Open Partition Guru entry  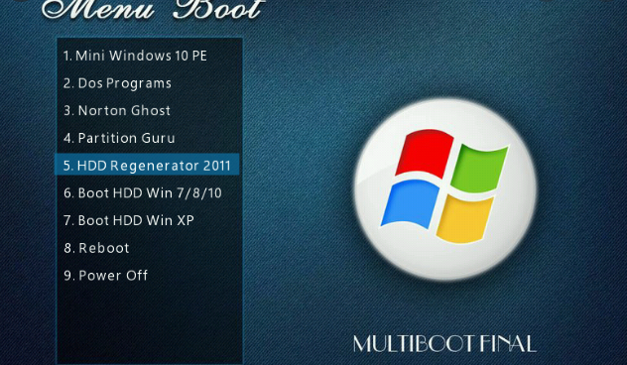119,138
